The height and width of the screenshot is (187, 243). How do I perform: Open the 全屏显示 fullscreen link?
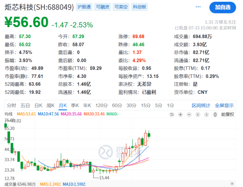click(224, 106)
